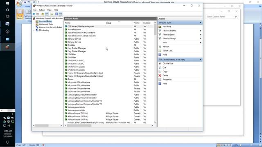Toggle Show/Hide Action Pane toolbar icon
262x147 pixels.
(61, 14)
